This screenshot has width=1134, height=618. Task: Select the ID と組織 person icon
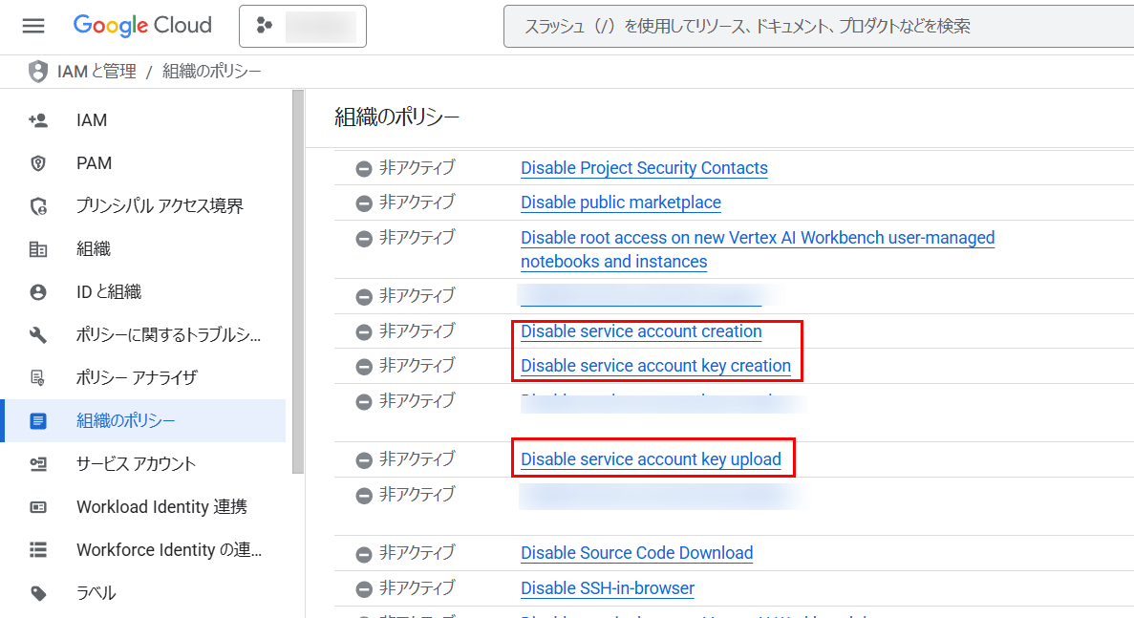pyautogui.click(x=38, y=292)
